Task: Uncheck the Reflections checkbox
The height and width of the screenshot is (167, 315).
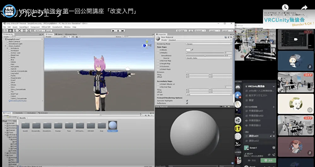Action: tap(187, 103)
